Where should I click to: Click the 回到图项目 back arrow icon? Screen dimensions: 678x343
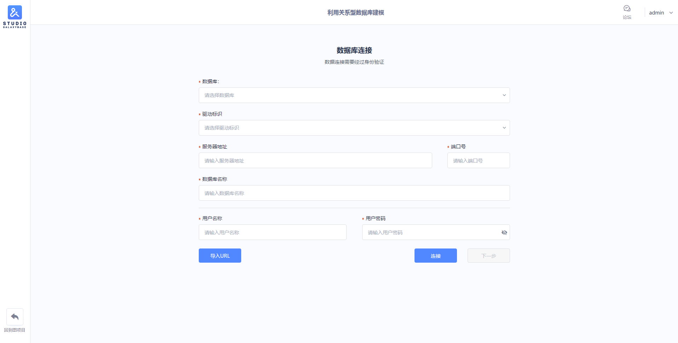click(x=15, y=316)
